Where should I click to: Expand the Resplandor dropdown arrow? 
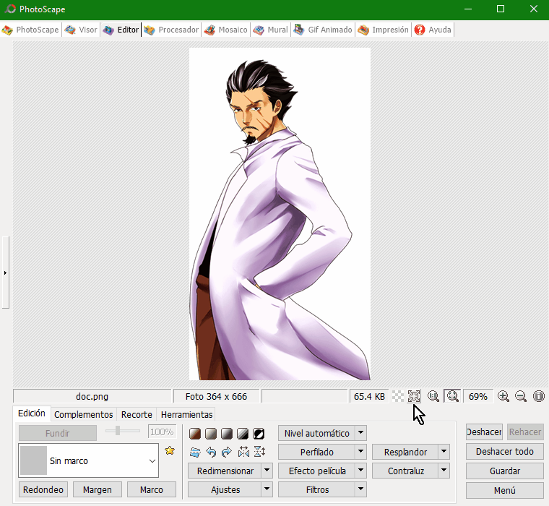[x=444, y=452]
